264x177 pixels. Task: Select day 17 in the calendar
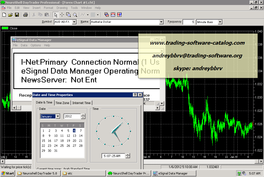[56, 141]
